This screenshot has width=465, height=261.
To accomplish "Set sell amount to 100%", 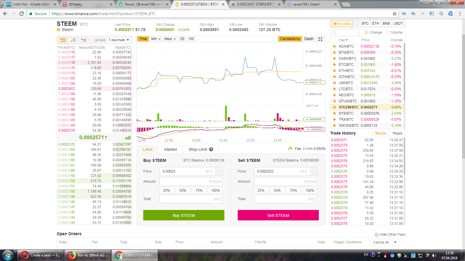I will [310, 191].
